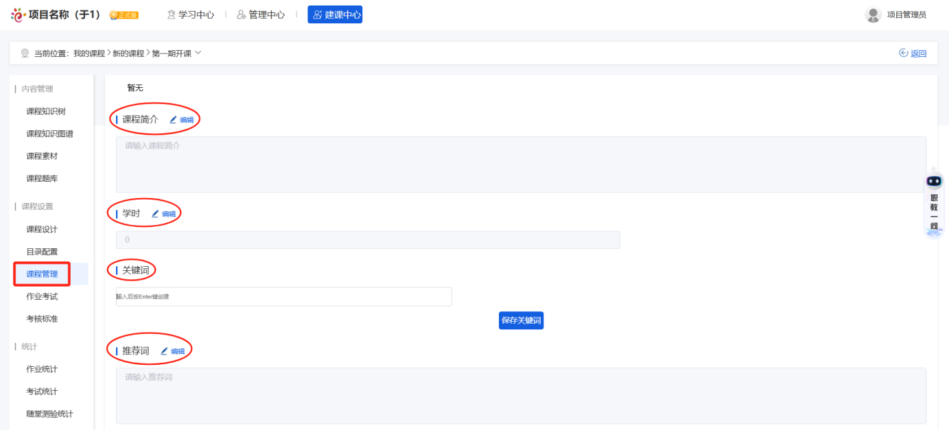949x430 pixels.
Task: Open 考试统计 in the sidebar
Action: pos(42,392)
